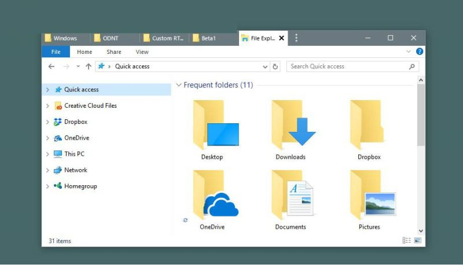The width and height of the screenshot is (463, 275).
Task: Switch to details view layout
Action: click(x=407, y=240)
